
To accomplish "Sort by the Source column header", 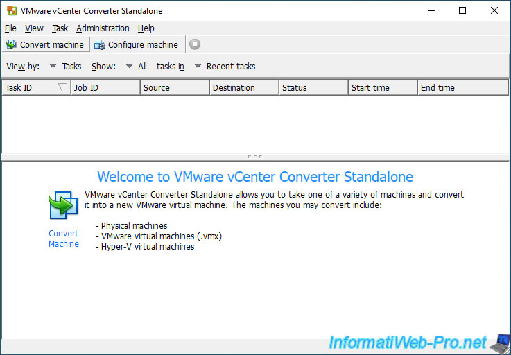I will 175,87.
